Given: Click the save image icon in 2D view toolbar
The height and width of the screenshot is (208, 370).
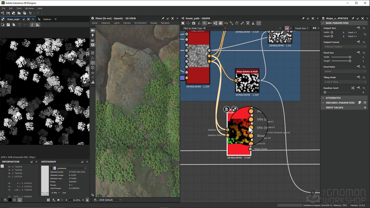Looking at the screenshot, I should pyautogui.click(x=8, y=25).
